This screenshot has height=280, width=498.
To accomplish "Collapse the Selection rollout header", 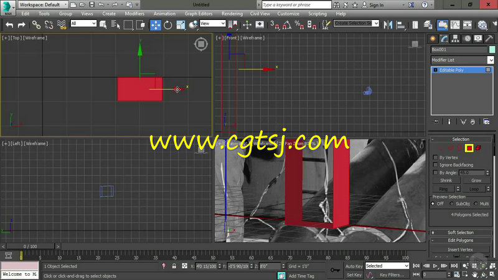I will point(461,139).
